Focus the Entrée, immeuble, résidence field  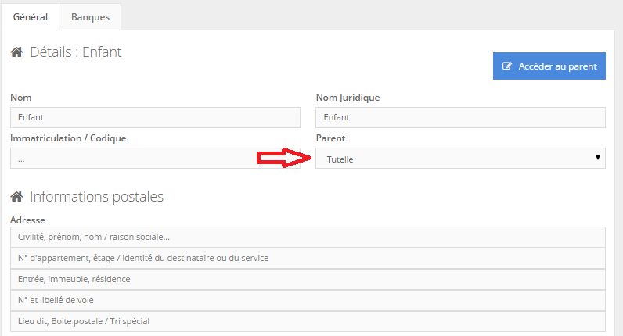tap(308, 279)
